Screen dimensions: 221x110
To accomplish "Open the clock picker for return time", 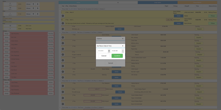I will [123, 51].
